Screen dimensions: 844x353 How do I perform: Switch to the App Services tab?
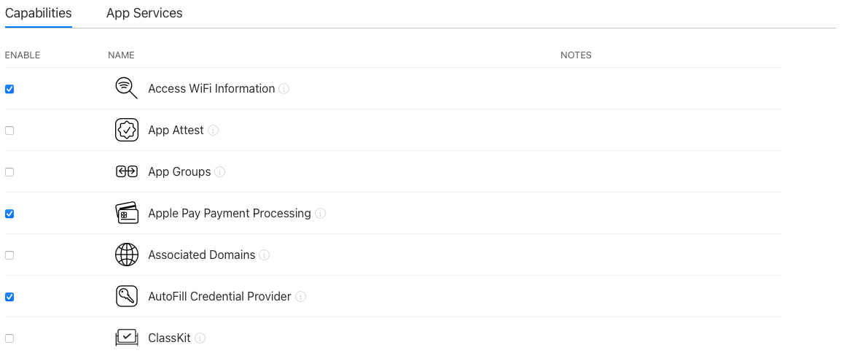tap(144, 13)
